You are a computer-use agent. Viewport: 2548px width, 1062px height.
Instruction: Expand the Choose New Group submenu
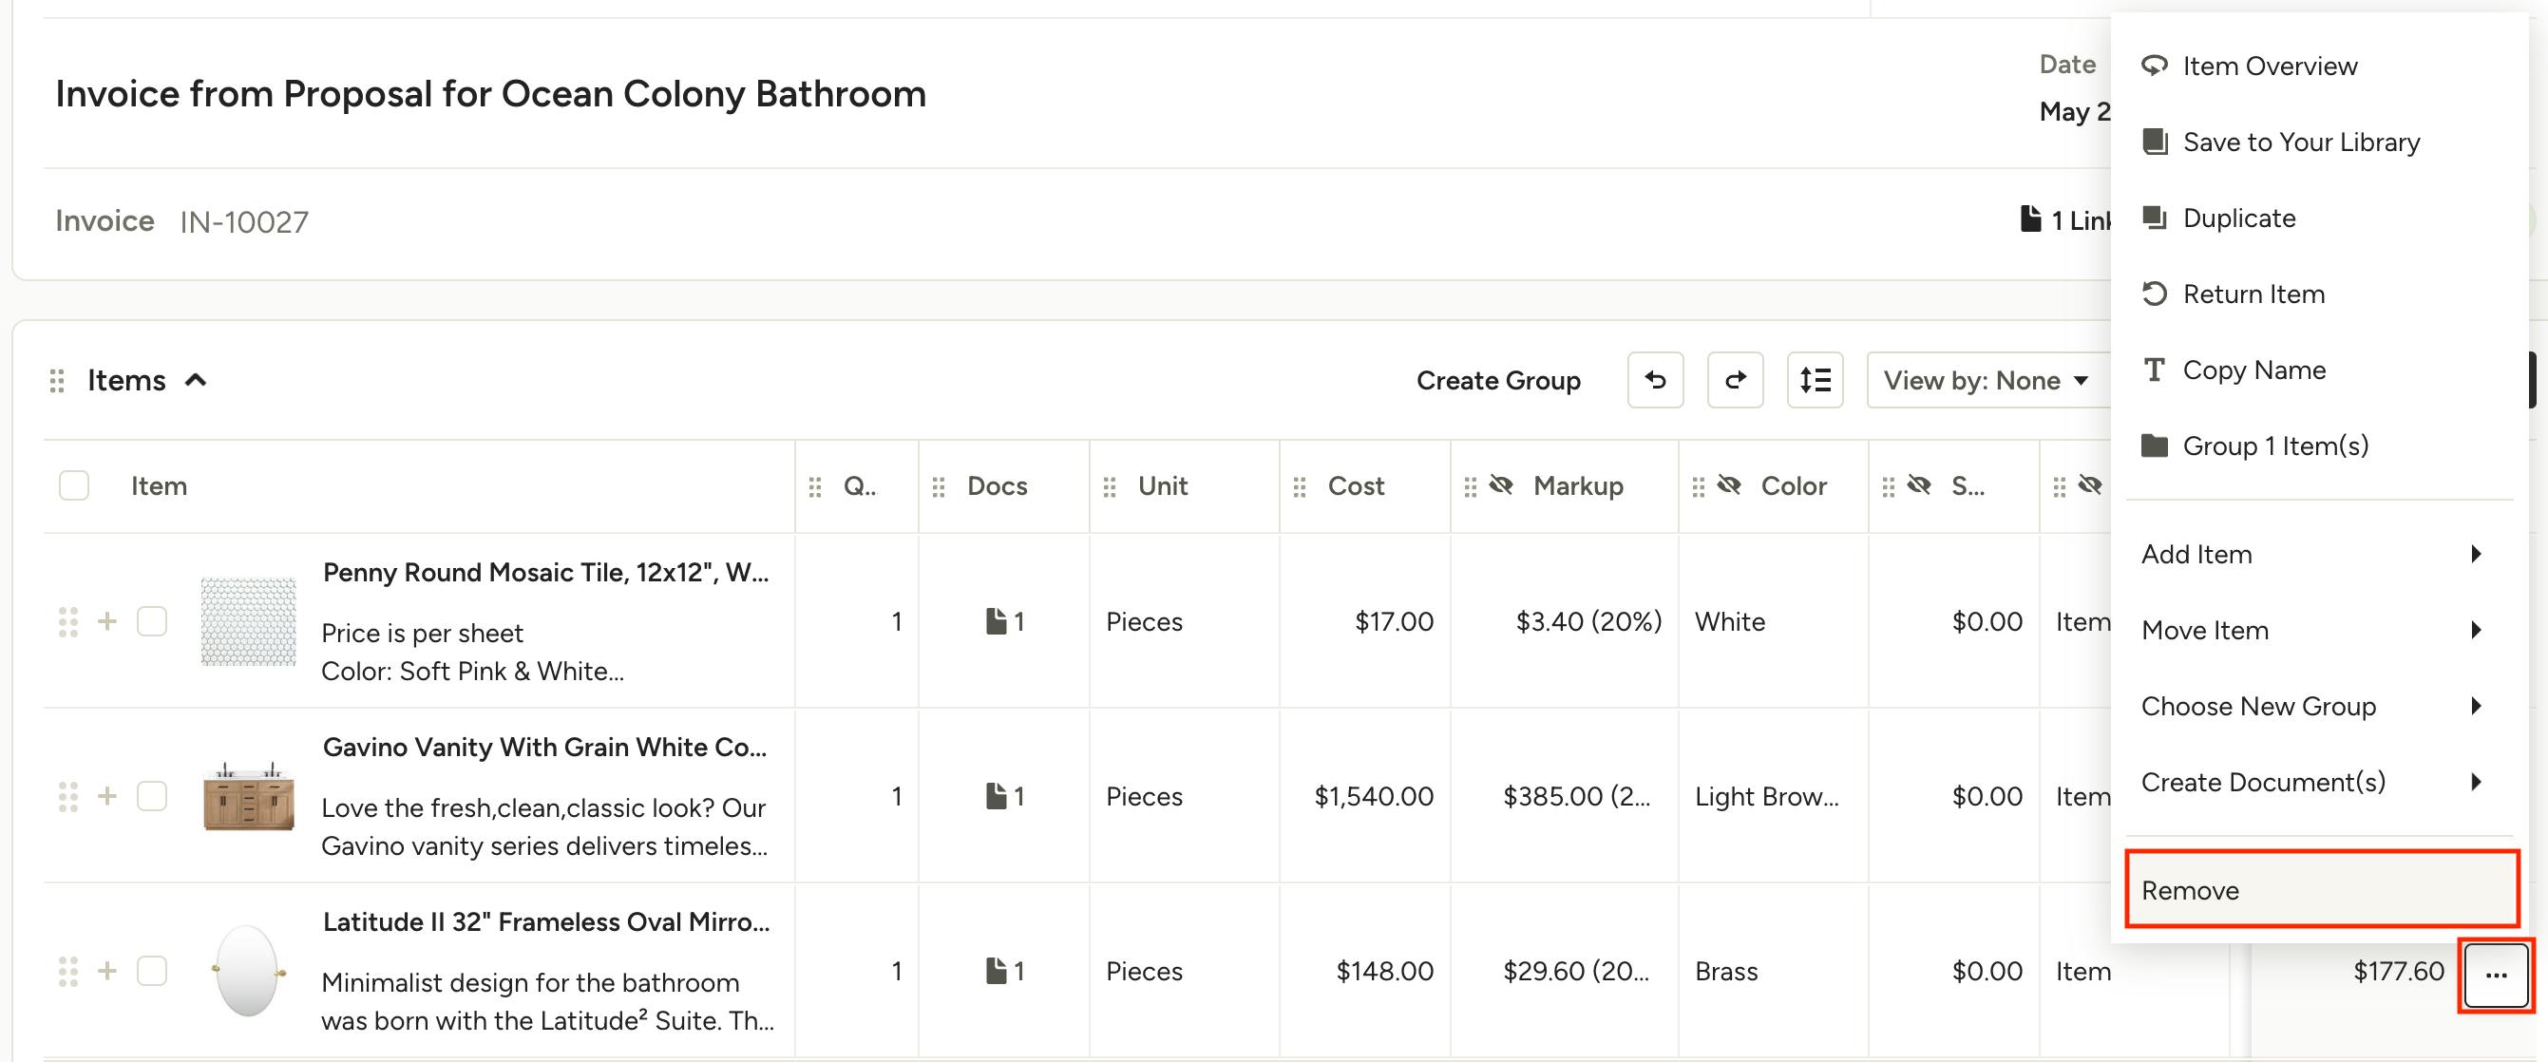click(2319, 706)
